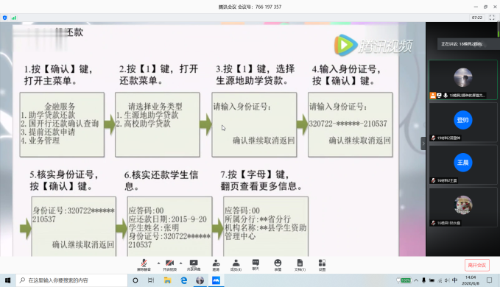The height and width of the screenshot is (287, 500).
Task: Open the invite participants icon
Action: [x=216, y=265]
